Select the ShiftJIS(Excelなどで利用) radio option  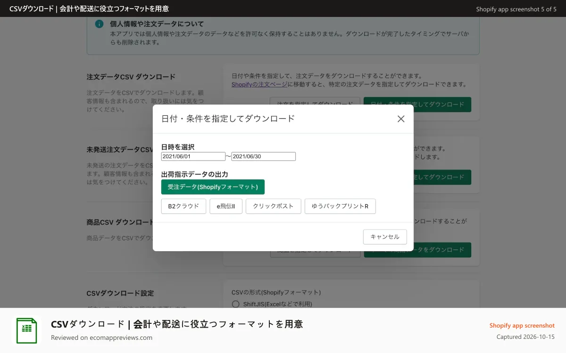point(236,304)
